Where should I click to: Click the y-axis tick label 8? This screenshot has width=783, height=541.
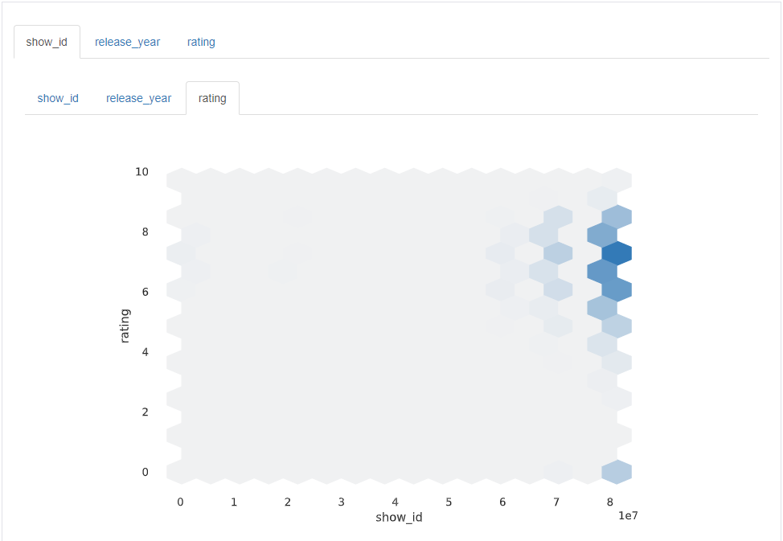(145, 232)
